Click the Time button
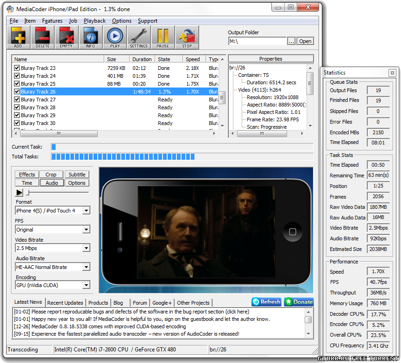Viewport: 401px width, 363px height. click(x=27, y=183)
